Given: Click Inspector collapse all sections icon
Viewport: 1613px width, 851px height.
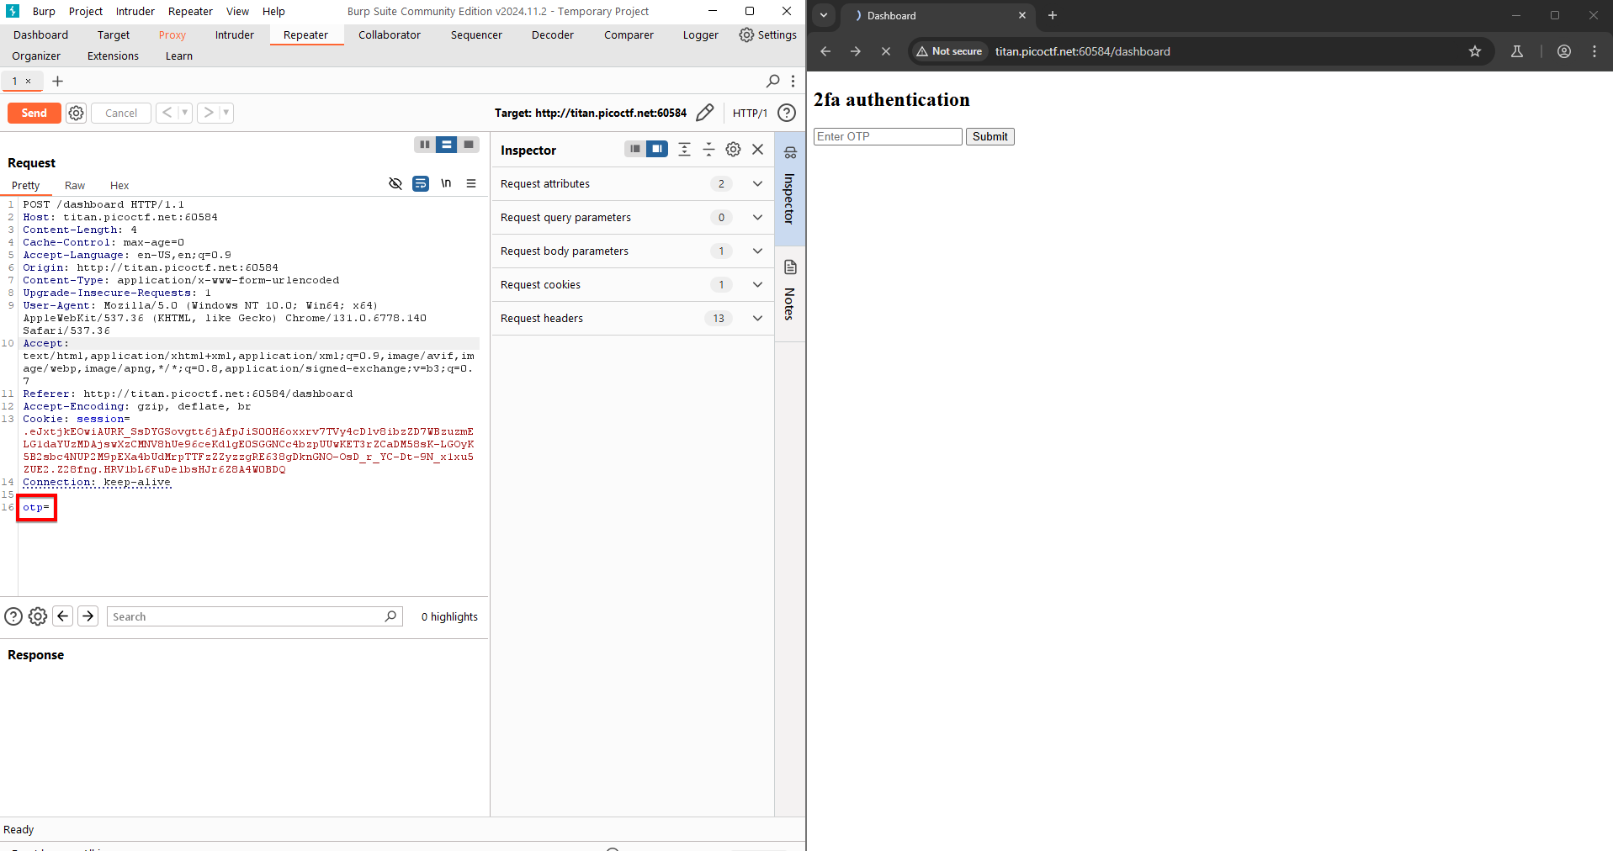Looking at the screenshot, I should (x=708, y=149).
